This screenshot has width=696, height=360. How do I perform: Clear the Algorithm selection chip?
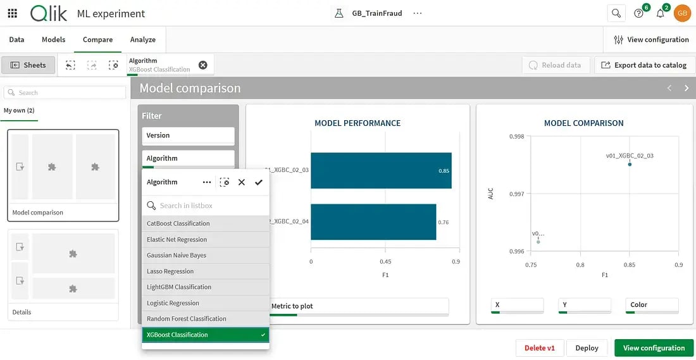point(202,65)
